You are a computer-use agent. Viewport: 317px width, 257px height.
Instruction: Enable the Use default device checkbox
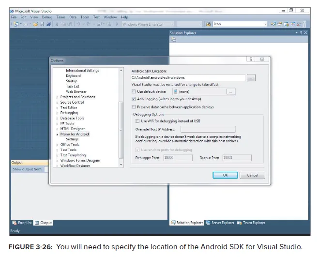point(134,91)
